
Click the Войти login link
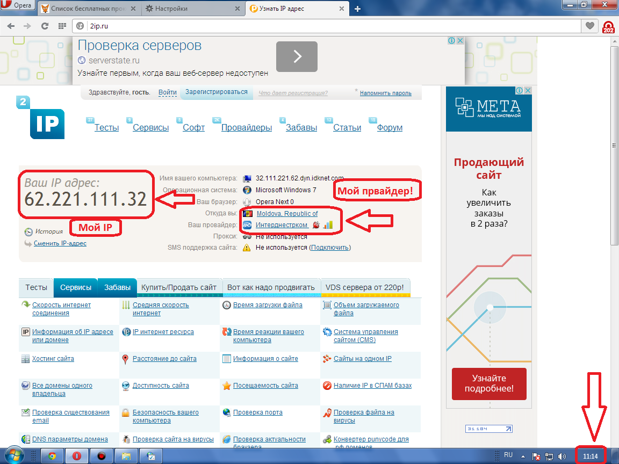pyautogui.click(x=168, y=92)
